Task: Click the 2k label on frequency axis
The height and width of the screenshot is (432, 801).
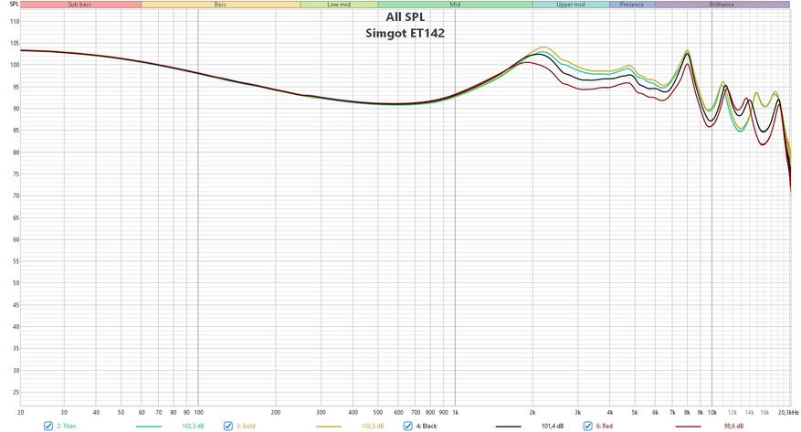Action: click(x=532, y=412)
